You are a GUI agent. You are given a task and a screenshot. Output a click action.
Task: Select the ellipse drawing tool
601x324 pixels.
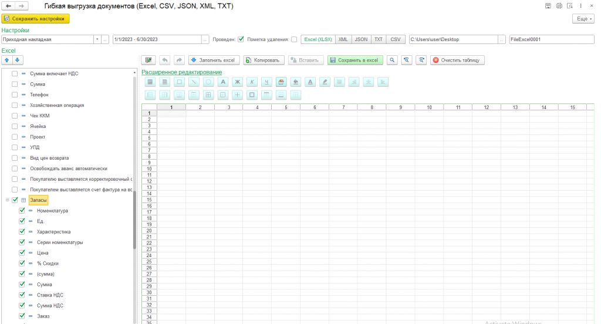[208, 82]
